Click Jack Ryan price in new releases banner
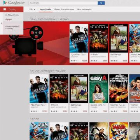The width and height of the screenshot is (140, 140). [x=85, y=61]
